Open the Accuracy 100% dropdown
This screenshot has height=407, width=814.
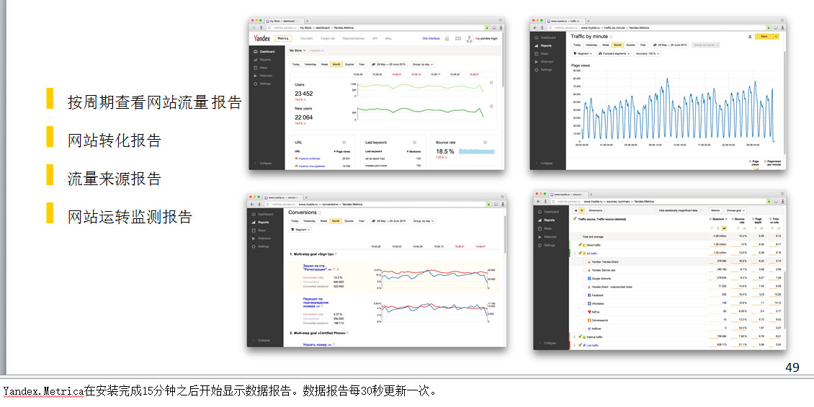(x=648, y=53)
